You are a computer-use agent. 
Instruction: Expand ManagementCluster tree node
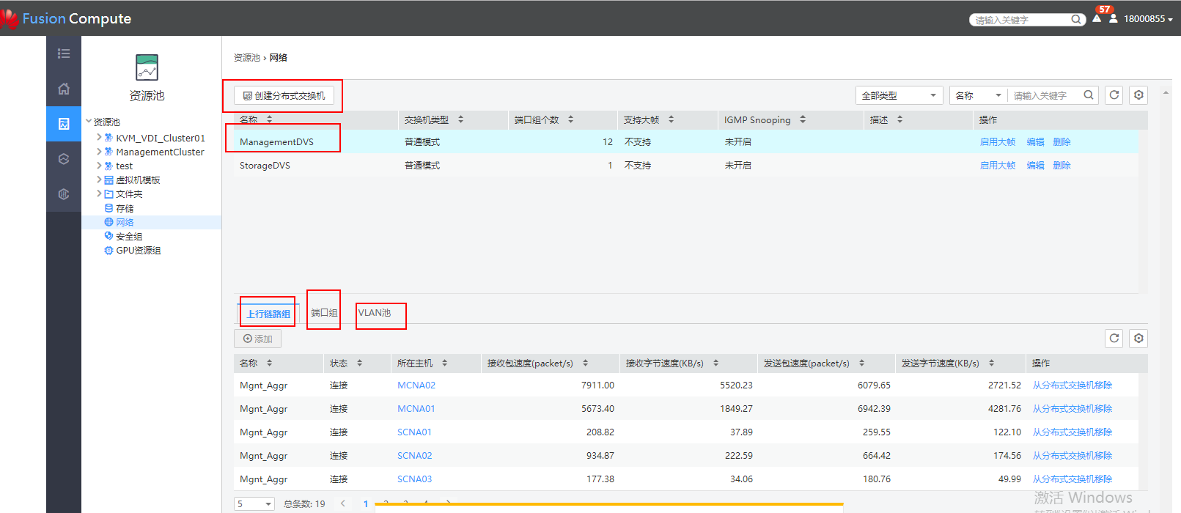point(99,151)
